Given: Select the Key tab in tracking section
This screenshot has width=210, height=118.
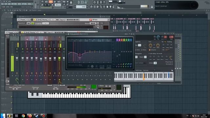Looking at the screenshot, I should point(165,42).
